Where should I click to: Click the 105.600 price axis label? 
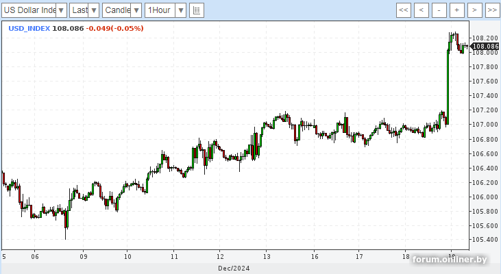click(x=485, y=225)
